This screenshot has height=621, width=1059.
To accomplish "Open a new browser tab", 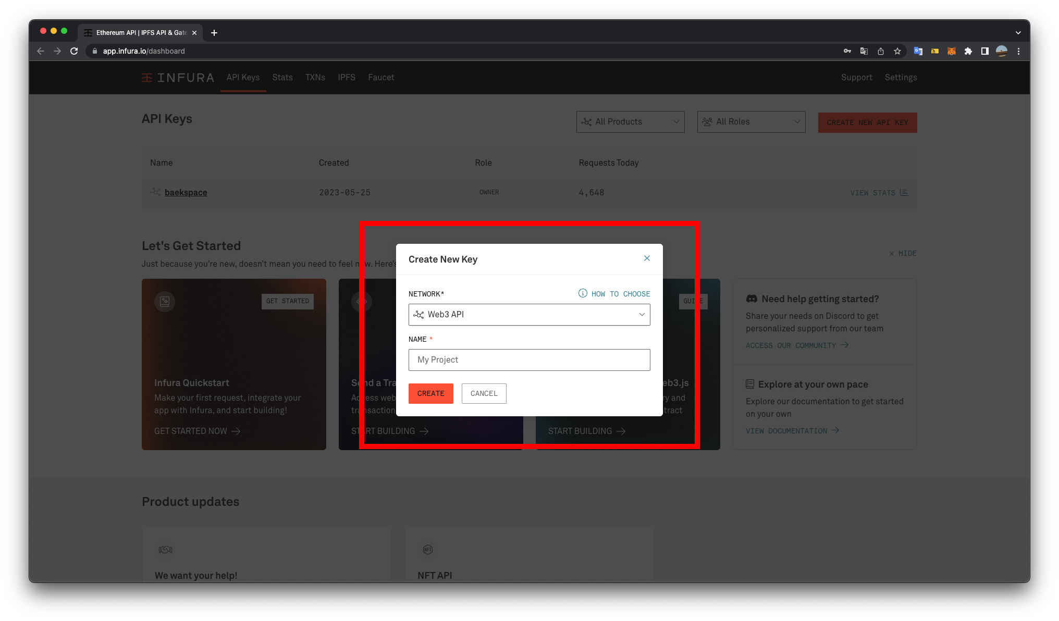I will (x=214, y=33).
